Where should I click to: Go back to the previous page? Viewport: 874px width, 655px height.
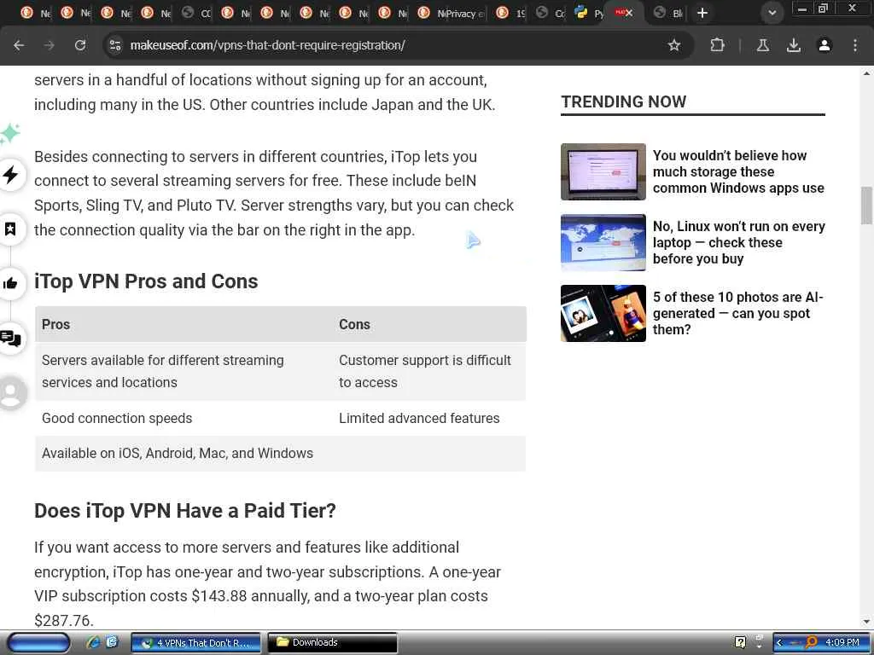[x=19, y=45]
